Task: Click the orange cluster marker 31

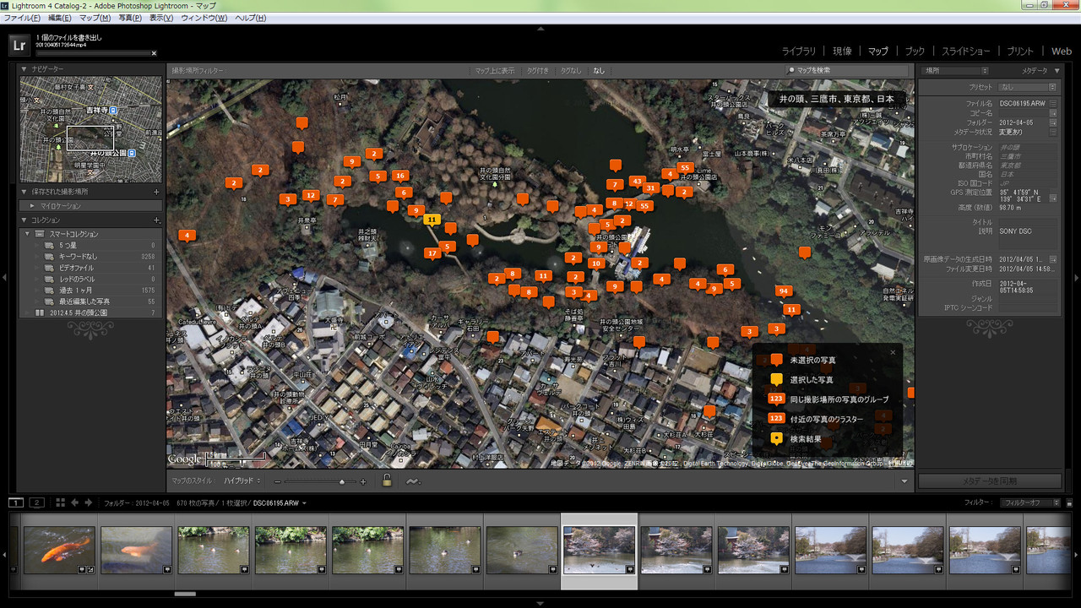Action: pos(650,188)
